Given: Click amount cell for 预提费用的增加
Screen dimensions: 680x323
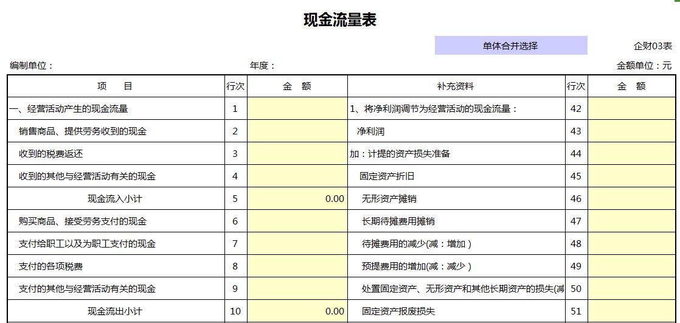Looking at the screenshot, I should [631, 266].
